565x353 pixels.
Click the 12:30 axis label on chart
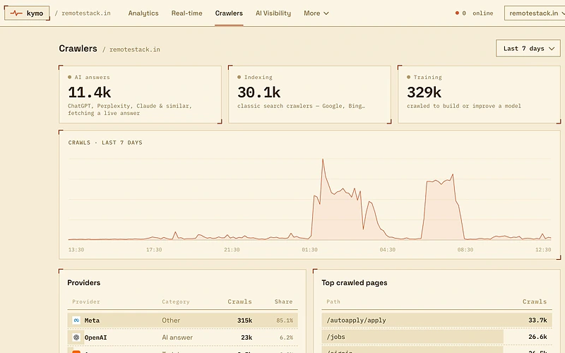543,250
